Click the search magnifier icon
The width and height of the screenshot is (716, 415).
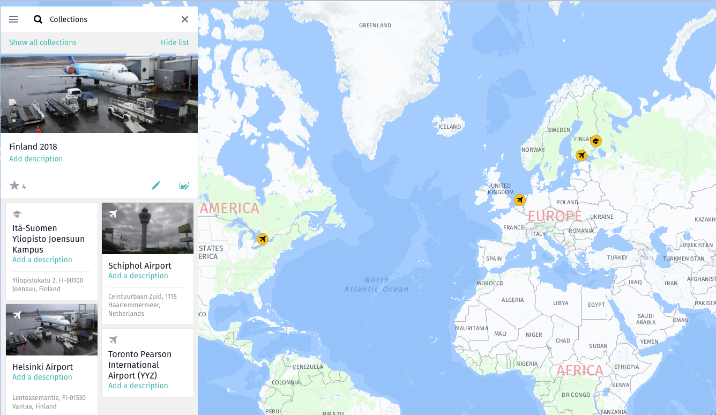pos(38,19)
